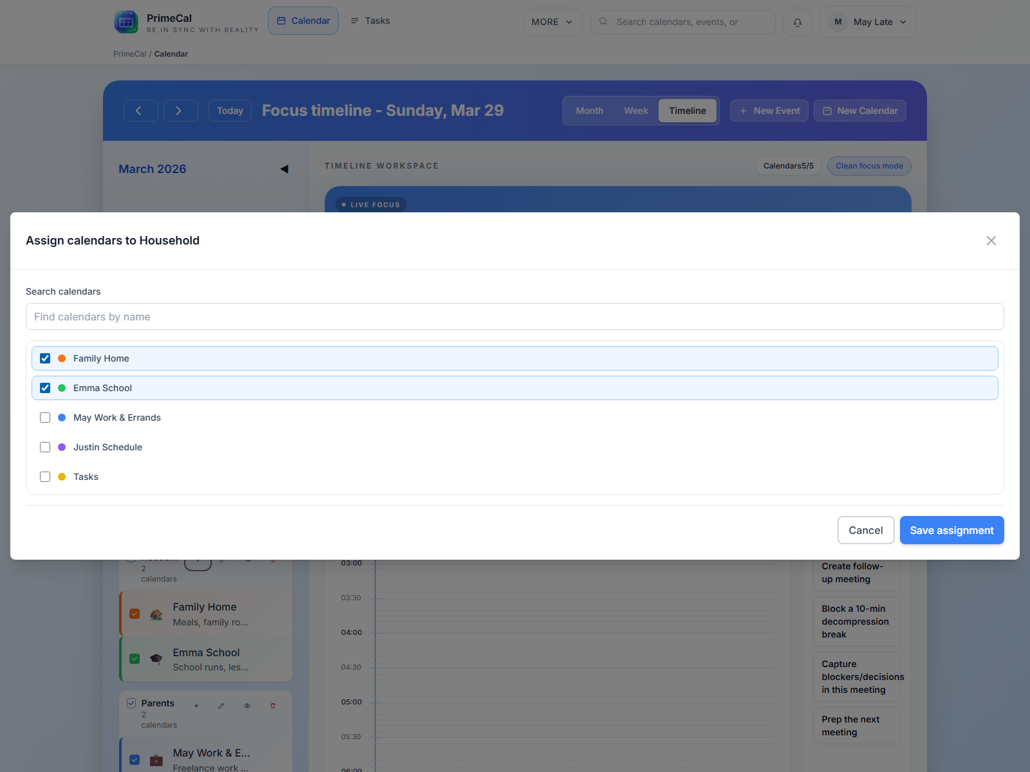The width and height of the screenshot is (1030, 772).
Task: Click the Find calendars by name field
Action: (x=514, y=317)
